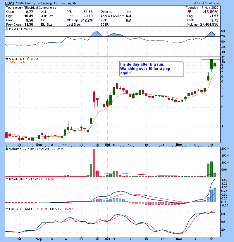Click the stochastic %K value 87.17
234x242 pixels.
(x=56, y=209)
